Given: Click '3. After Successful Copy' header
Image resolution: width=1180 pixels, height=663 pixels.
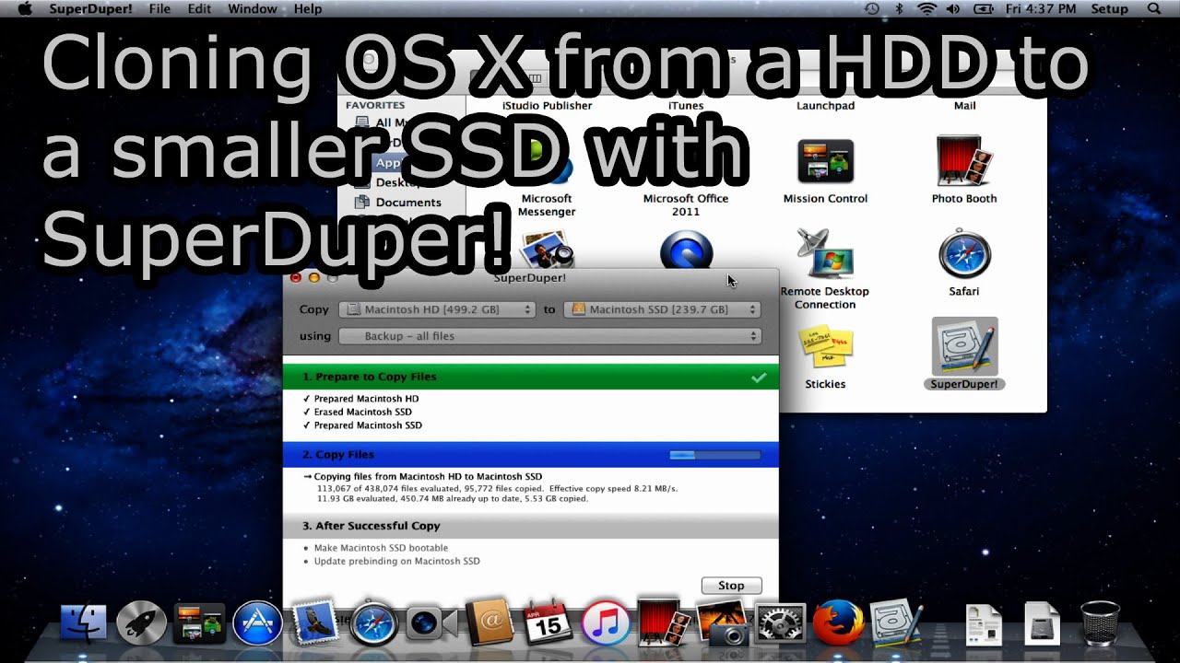Looking at the screenshot, I should pos(531,526).
